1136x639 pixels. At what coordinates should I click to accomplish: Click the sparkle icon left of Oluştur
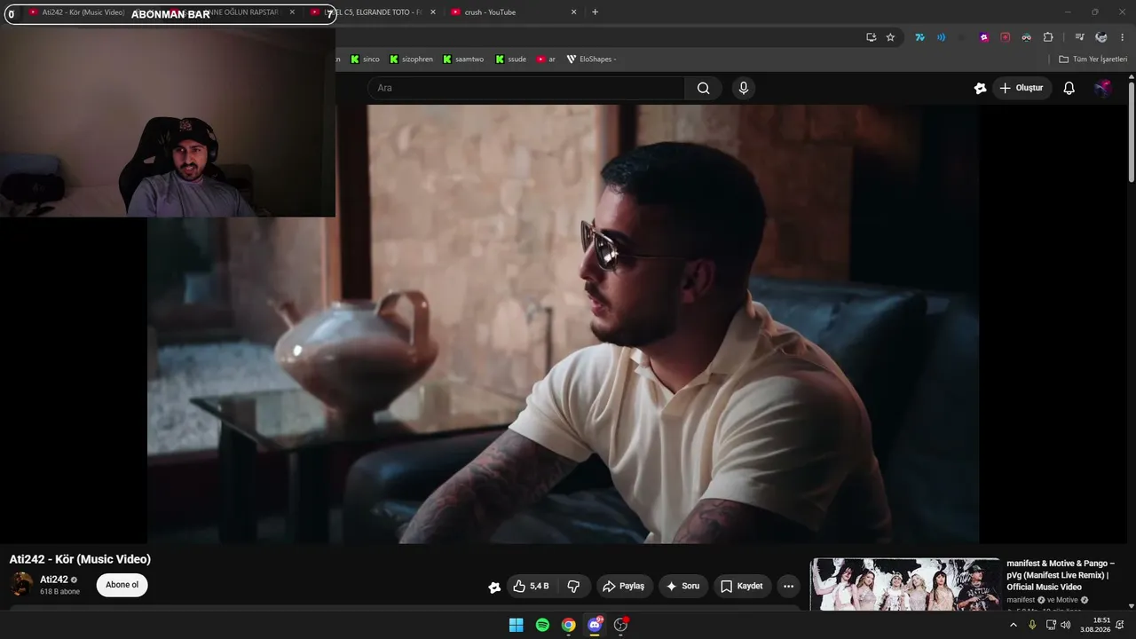tap(980, 88)
